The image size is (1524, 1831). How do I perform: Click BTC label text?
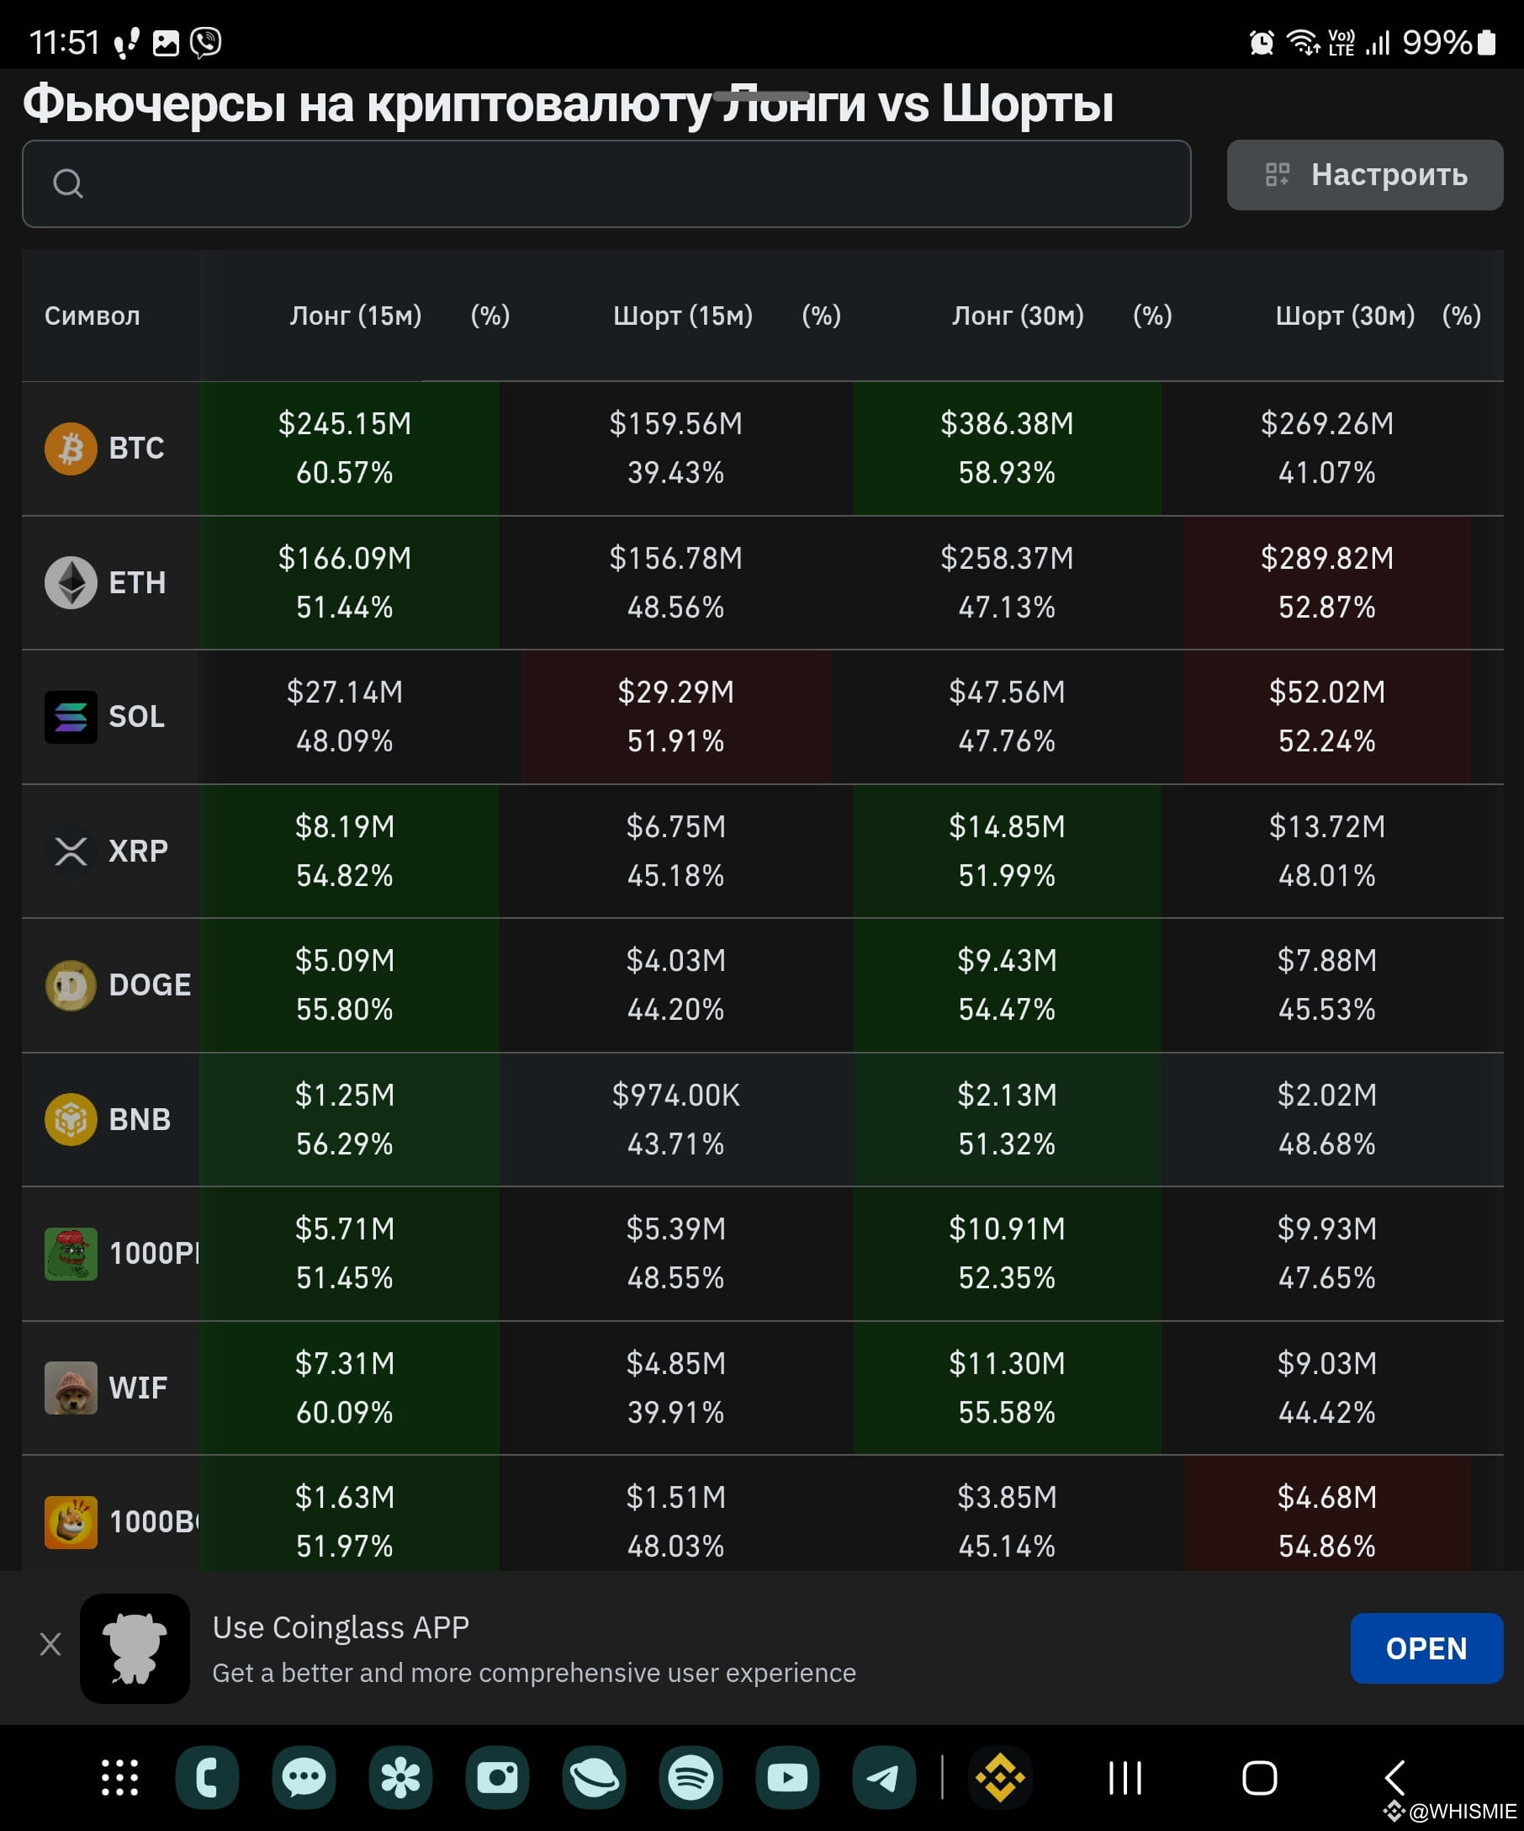pos(137,448)
